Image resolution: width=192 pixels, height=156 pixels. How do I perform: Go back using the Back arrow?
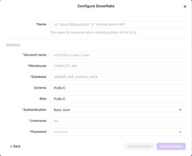[15, 146]
